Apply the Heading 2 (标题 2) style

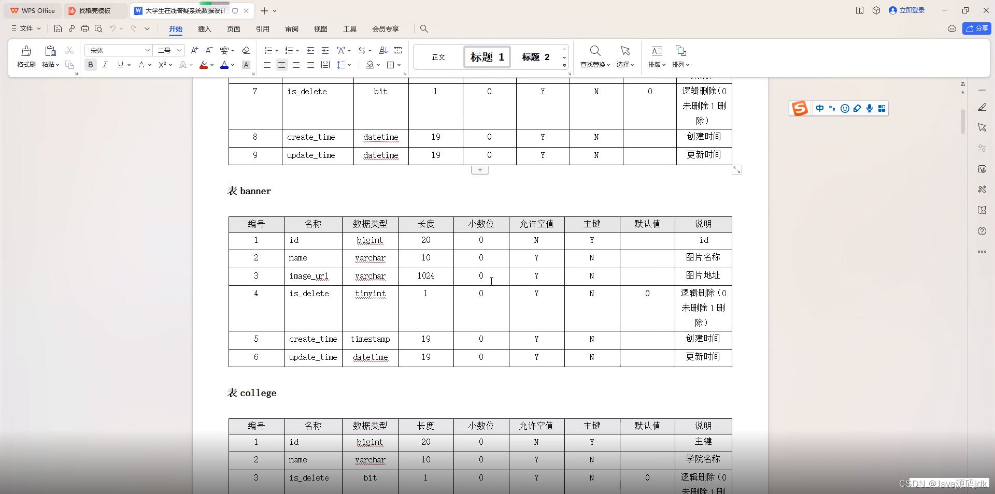(536, 57)
